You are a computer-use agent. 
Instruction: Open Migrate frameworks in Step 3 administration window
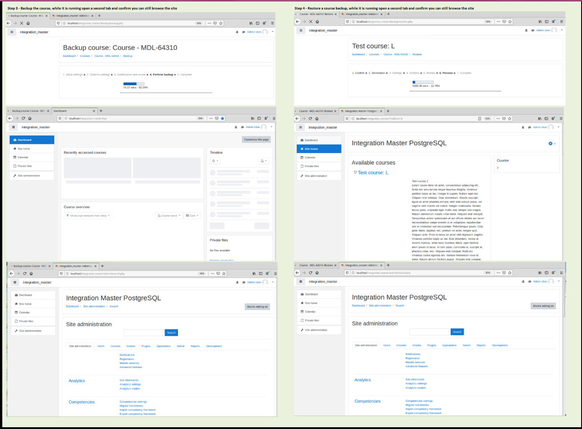(131, 406)
